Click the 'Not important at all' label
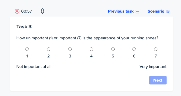 click(34, 67)
